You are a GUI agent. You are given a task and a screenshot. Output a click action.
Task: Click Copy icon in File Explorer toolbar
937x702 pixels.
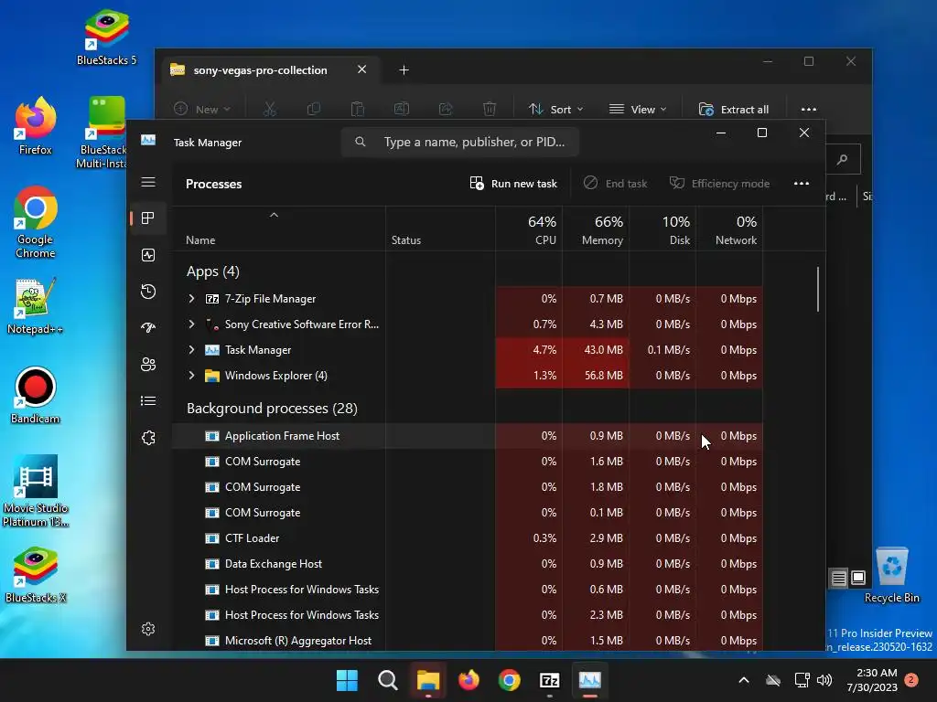(314, 110)
